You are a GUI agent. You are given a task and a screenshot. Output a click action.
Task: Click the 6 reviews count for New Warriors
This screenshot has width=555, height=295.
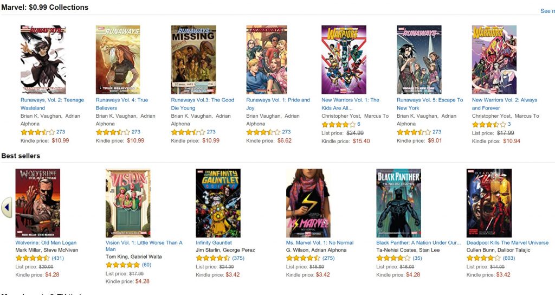pos(359,124)
